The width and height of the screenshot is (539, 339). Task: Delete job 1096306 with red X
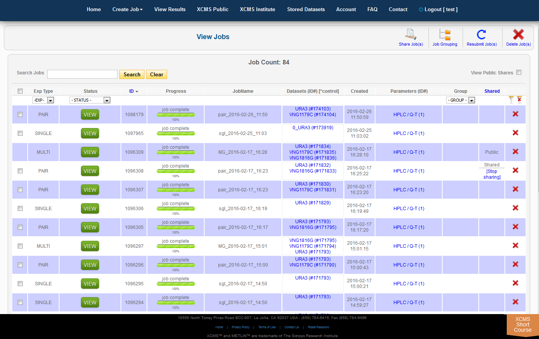[x=516, y=208]
